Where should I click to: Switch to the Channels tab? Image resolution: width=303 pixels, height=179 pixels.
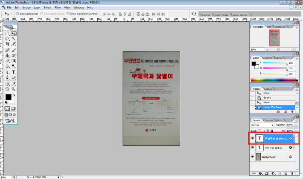(268, 120)
